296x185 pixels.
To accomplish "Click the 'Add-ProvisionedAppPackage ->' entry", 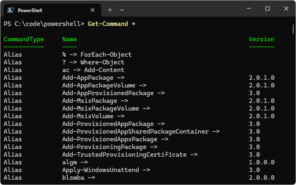I will pos(113,124).
